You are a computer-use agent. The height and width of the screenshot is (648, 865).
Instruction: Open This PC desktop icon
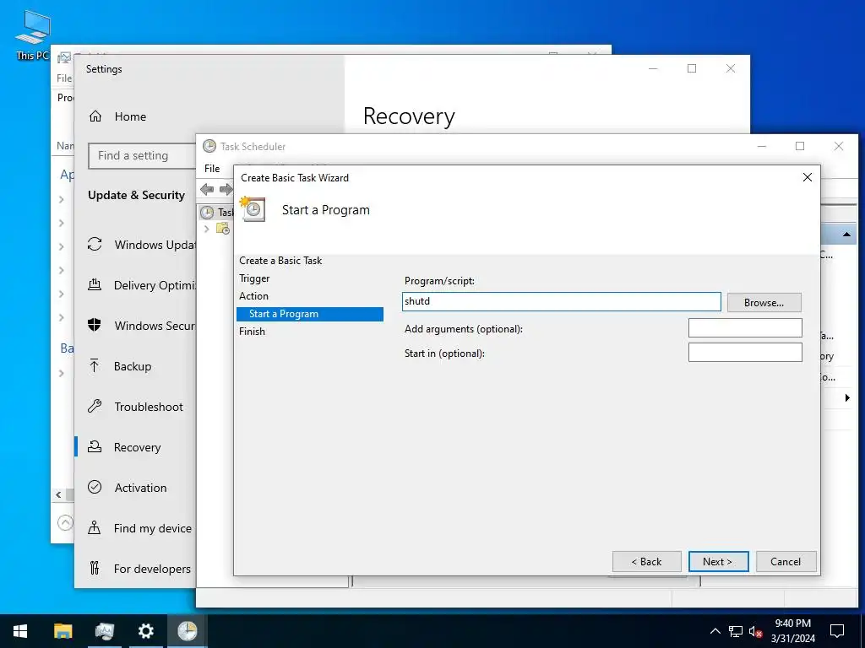[32, 35]
